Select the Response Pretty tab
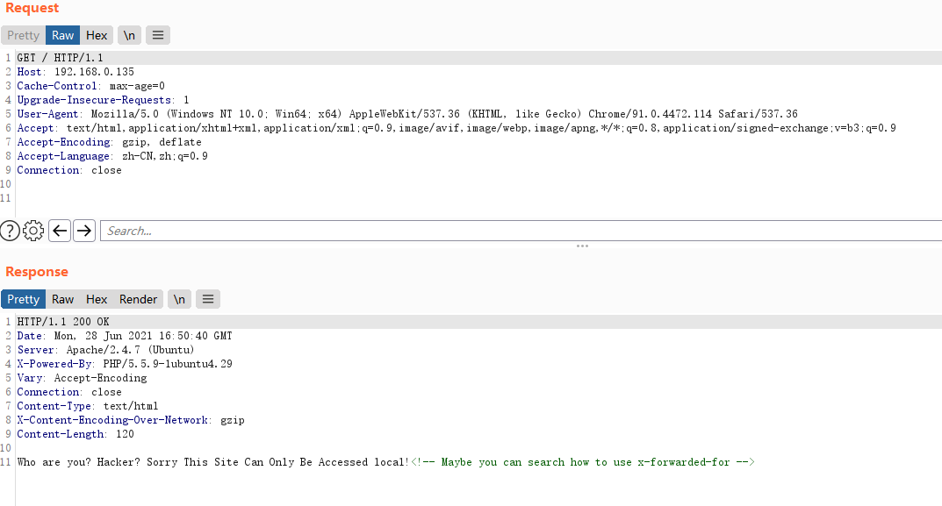This screenshot has height=506, width=942. click(x=24, y=299)
